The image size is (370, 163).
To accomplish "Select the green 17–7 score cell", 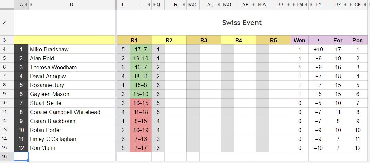I will coord(141,49).
